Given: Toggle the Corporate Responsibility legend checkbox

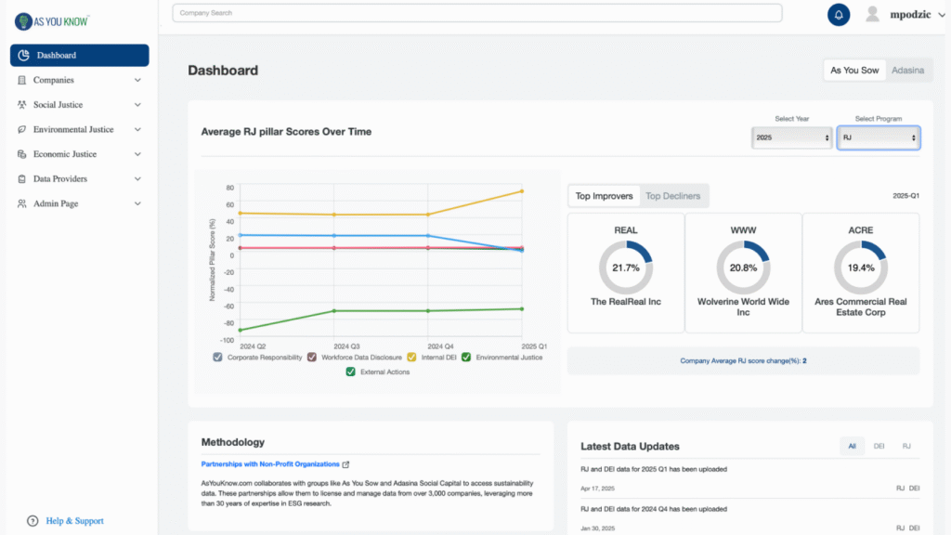Looking at the screenshot, I should [217, 358].
